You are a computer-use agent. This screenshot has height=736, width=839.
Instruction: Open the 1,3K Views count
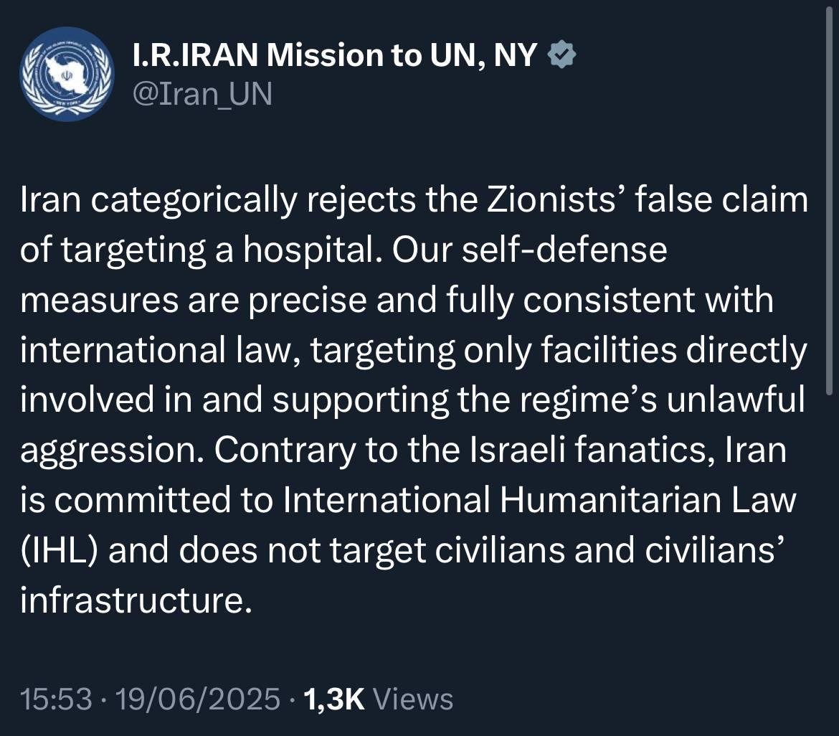pos(379,698)
